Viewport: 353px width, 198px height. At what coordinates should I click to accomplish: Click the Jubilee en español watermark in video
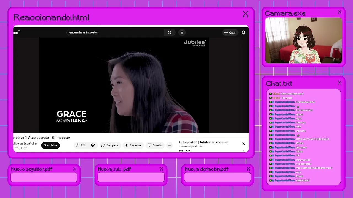195,43
